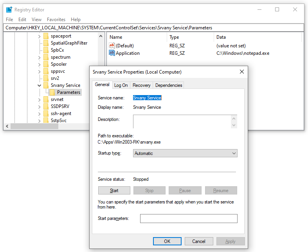This screenshot has height=252, width=308.
Task: Select the Srvany Service key label in the tree
Action: pyautogui.click(x=66, y=85)
